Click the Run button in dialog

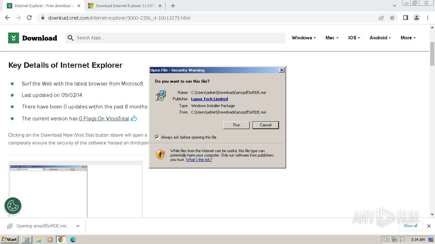click(237, 125)
